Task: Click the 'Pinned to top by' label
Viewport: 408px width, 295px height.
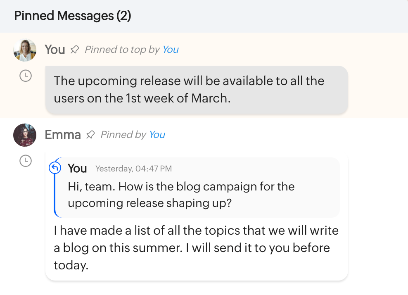Action: [122, 50]
